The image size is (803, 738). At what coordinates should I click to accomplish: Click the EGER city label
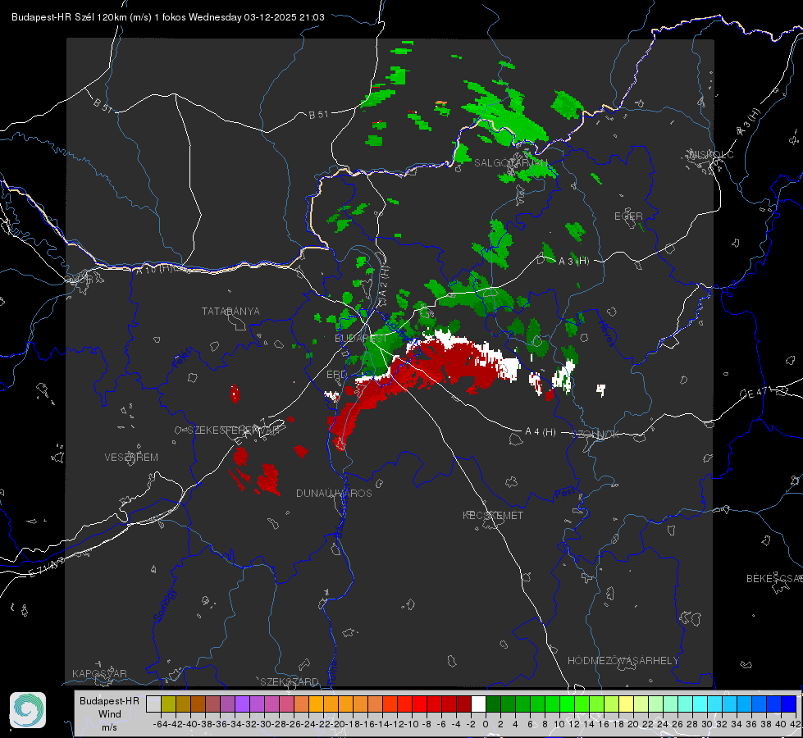(628, 216)
